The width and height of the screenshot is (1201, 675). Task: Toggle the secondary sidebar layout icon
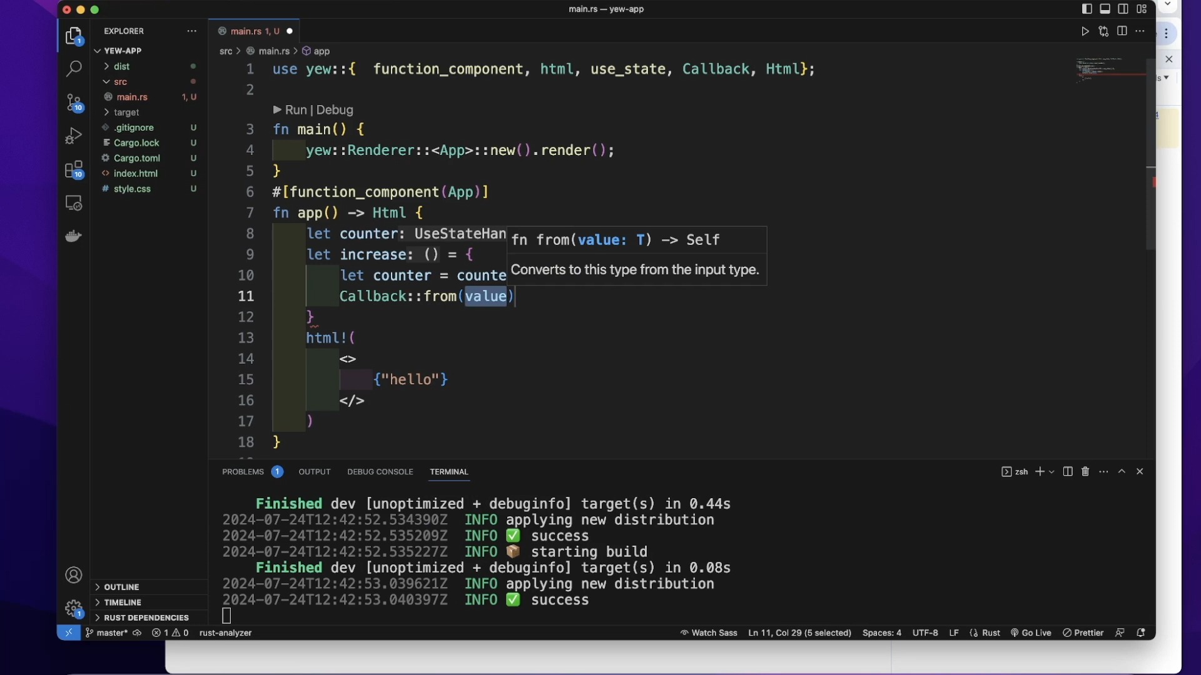tap(1123, 9)
